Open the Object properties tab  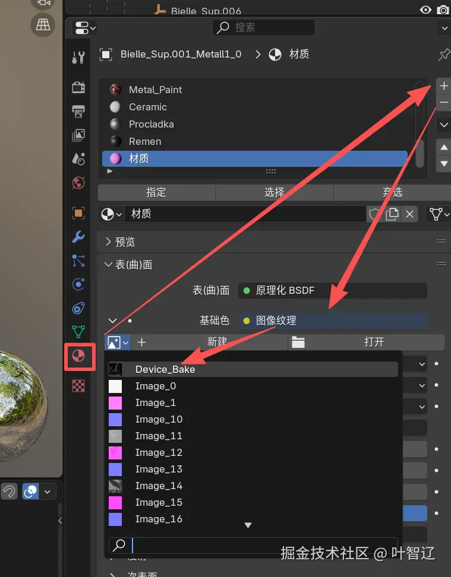[x=78, y=213]
